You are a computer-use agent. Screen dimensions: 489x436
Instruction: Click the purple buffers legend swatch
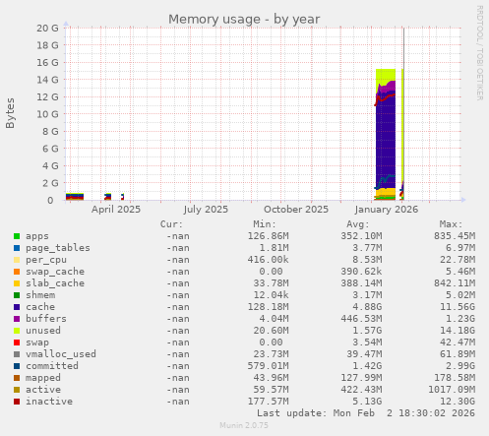click(x=17, y=319)
